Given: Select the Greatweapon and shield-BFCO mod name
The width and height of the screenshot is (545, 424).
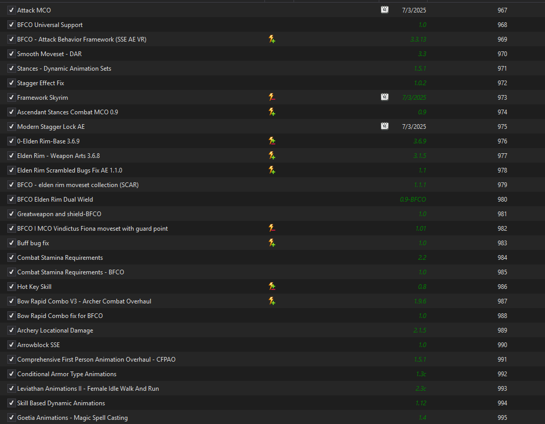Looking at the screenshot, I should tap(59, 214).
